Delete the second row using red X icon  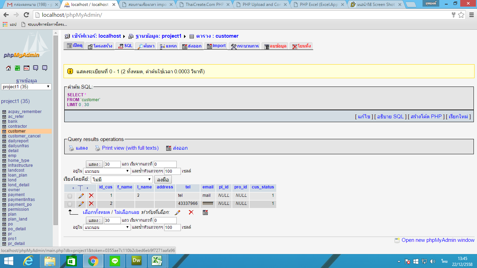point(91,203)
